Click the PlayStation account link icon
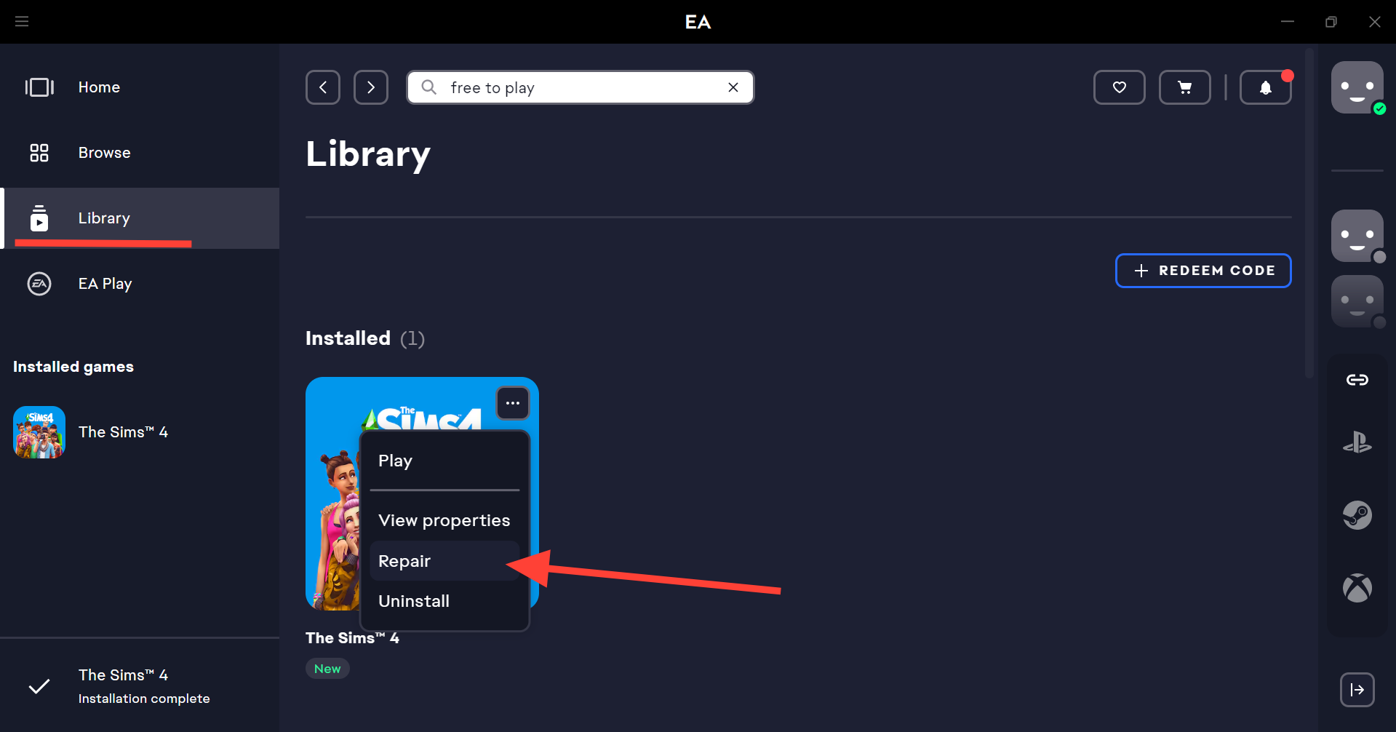 (1357, 442)
